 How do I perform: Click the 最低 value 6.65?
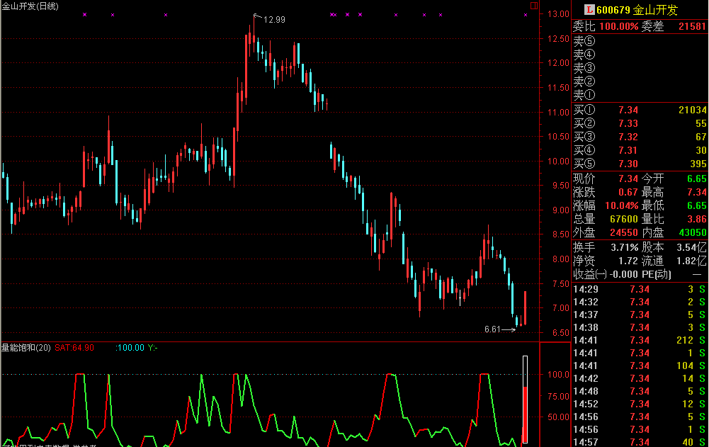coord(697,206)
